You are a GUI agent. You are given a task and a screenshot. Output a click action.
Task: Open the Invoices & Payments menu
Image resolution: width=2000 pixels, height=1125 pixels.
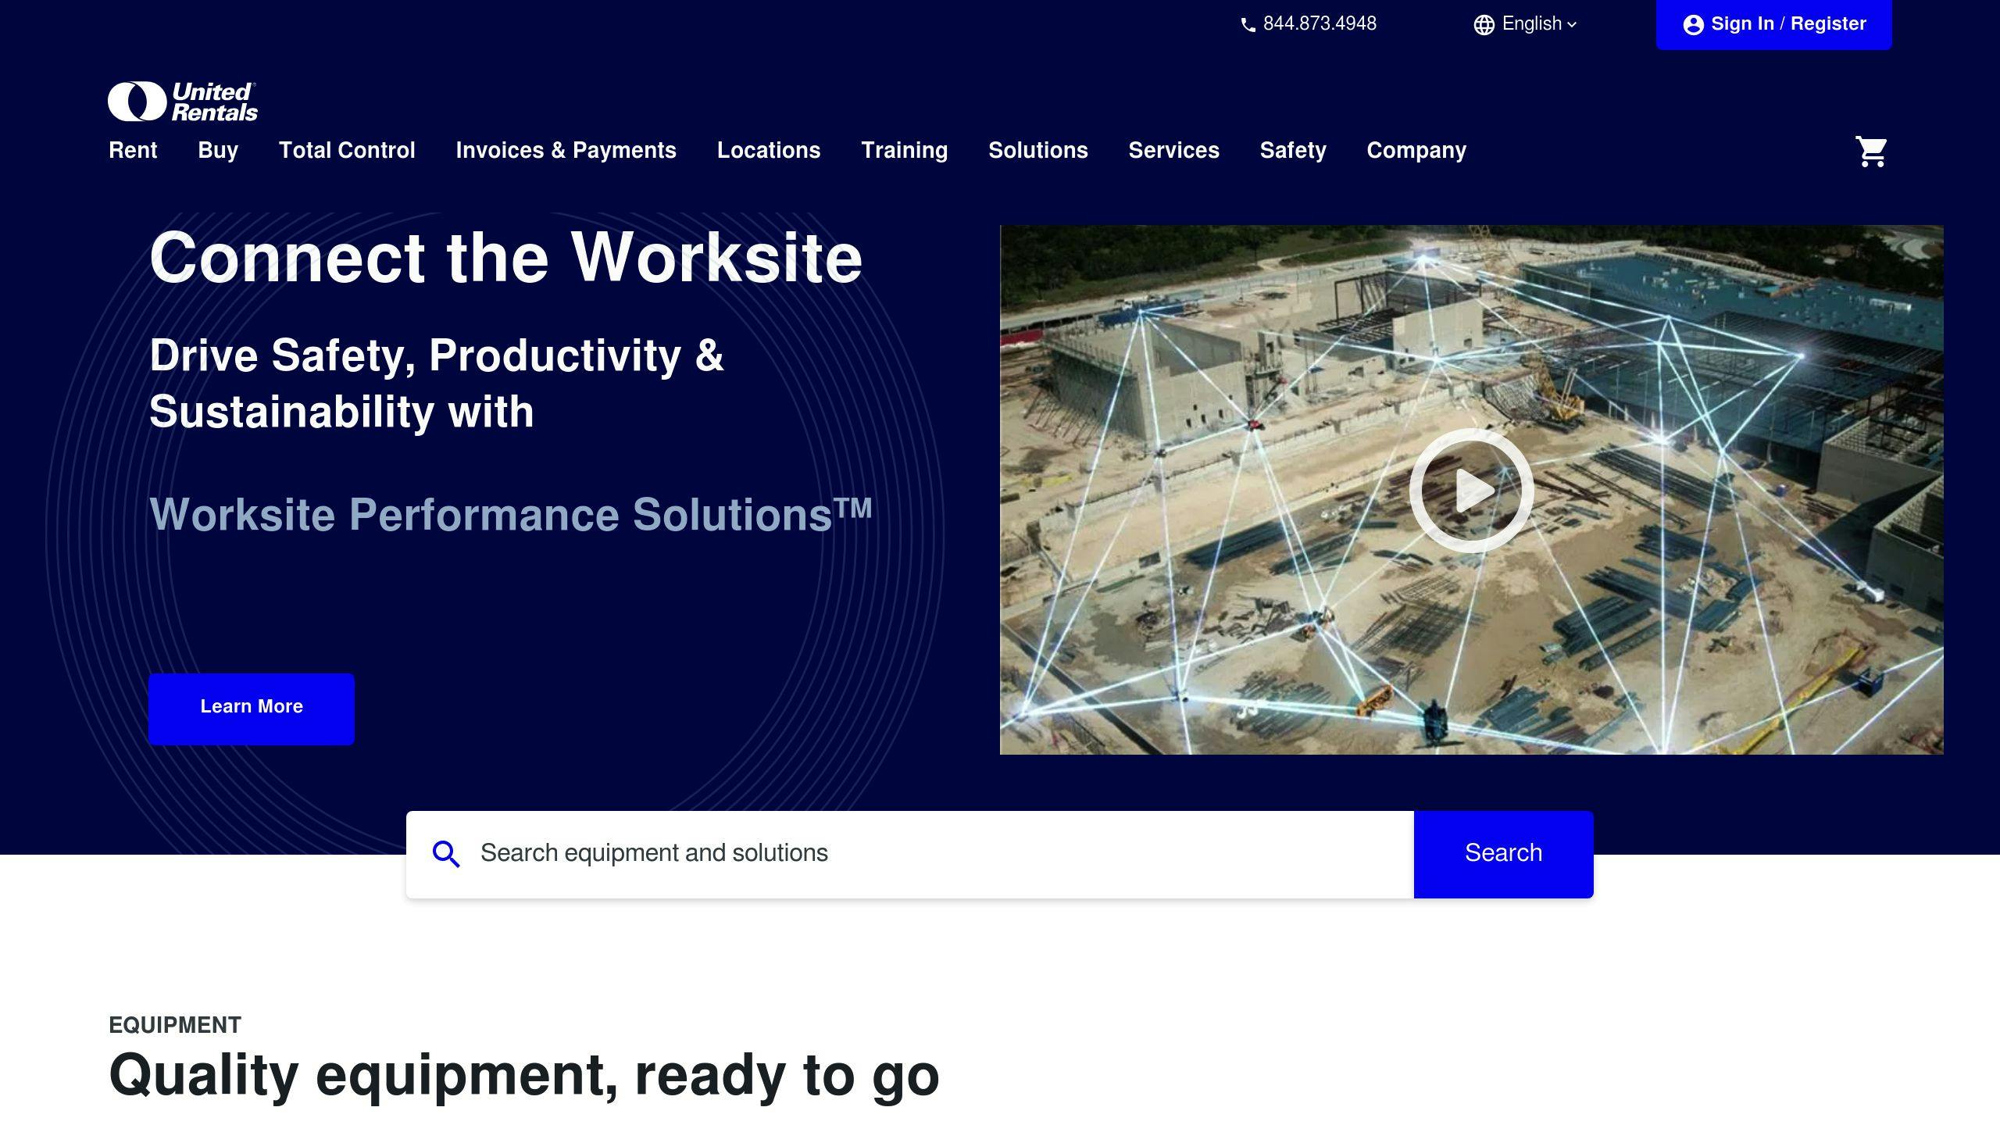[x=566, y=150]
